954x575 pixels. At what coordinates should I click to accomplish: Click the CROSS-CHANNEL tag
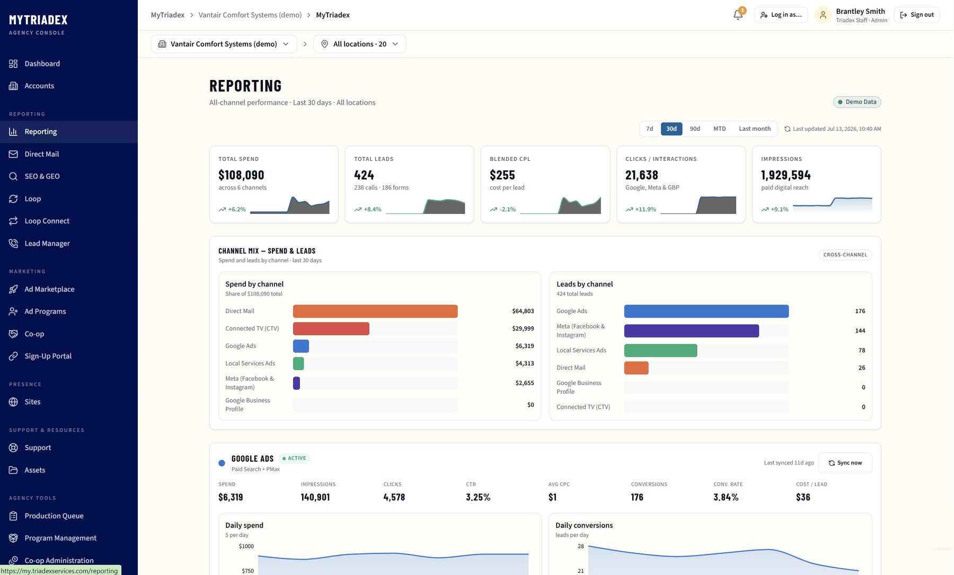point(845,255)
